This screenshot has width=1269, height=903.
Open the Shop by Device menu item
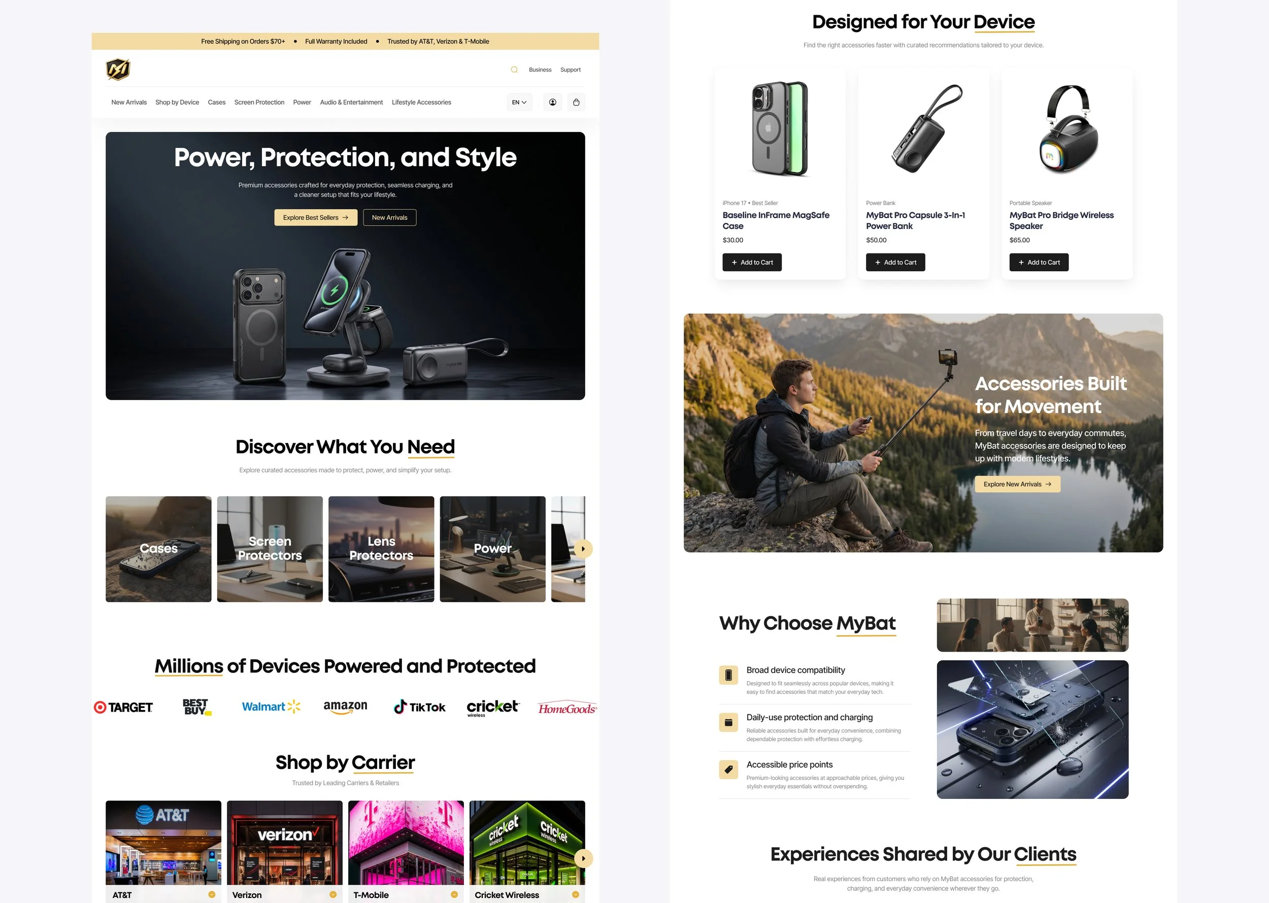177,102
